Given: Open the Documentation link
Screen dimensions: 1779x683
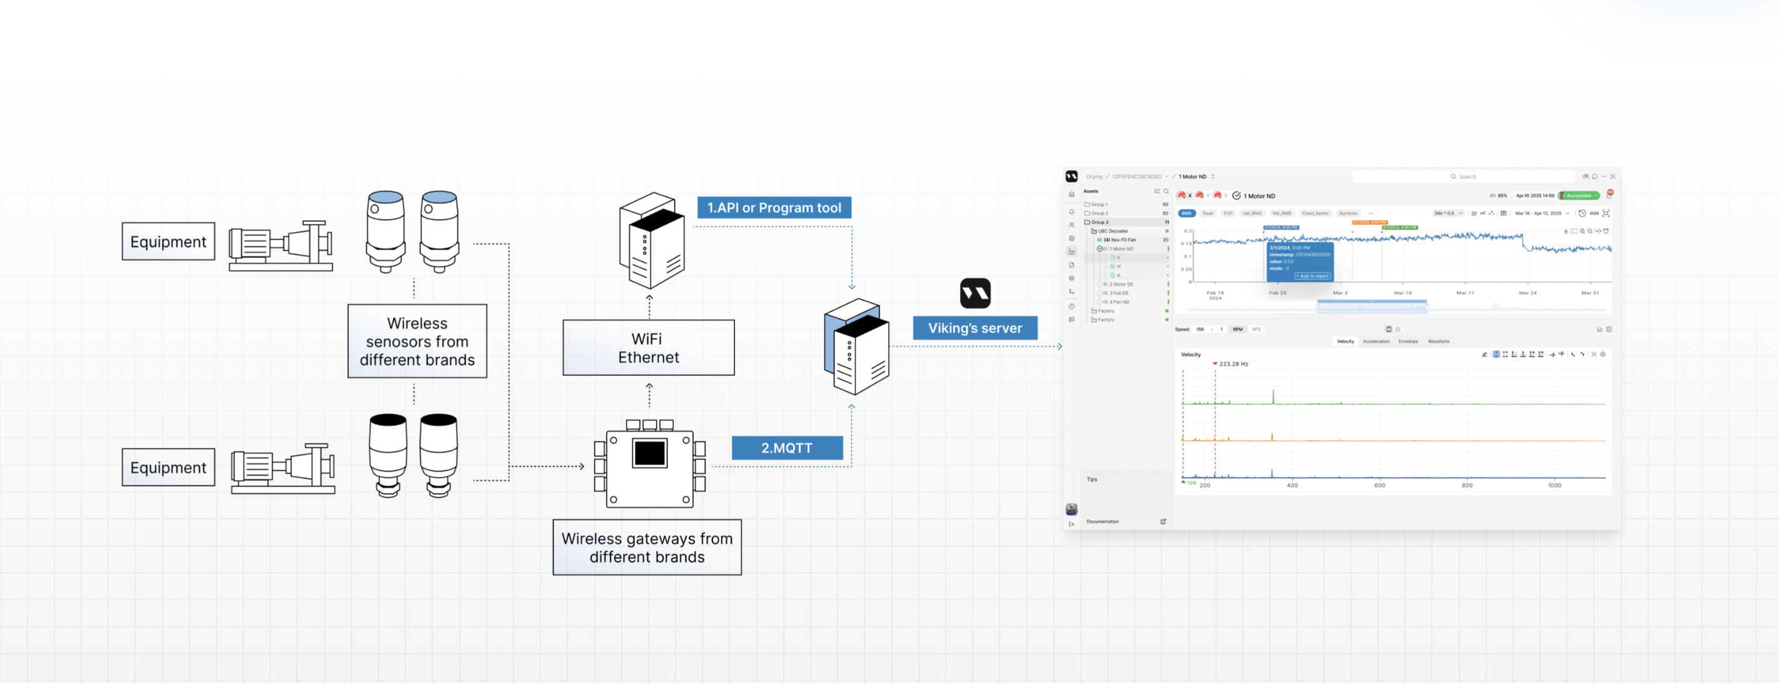Looking at the screenshot, I should [1103, 522].
